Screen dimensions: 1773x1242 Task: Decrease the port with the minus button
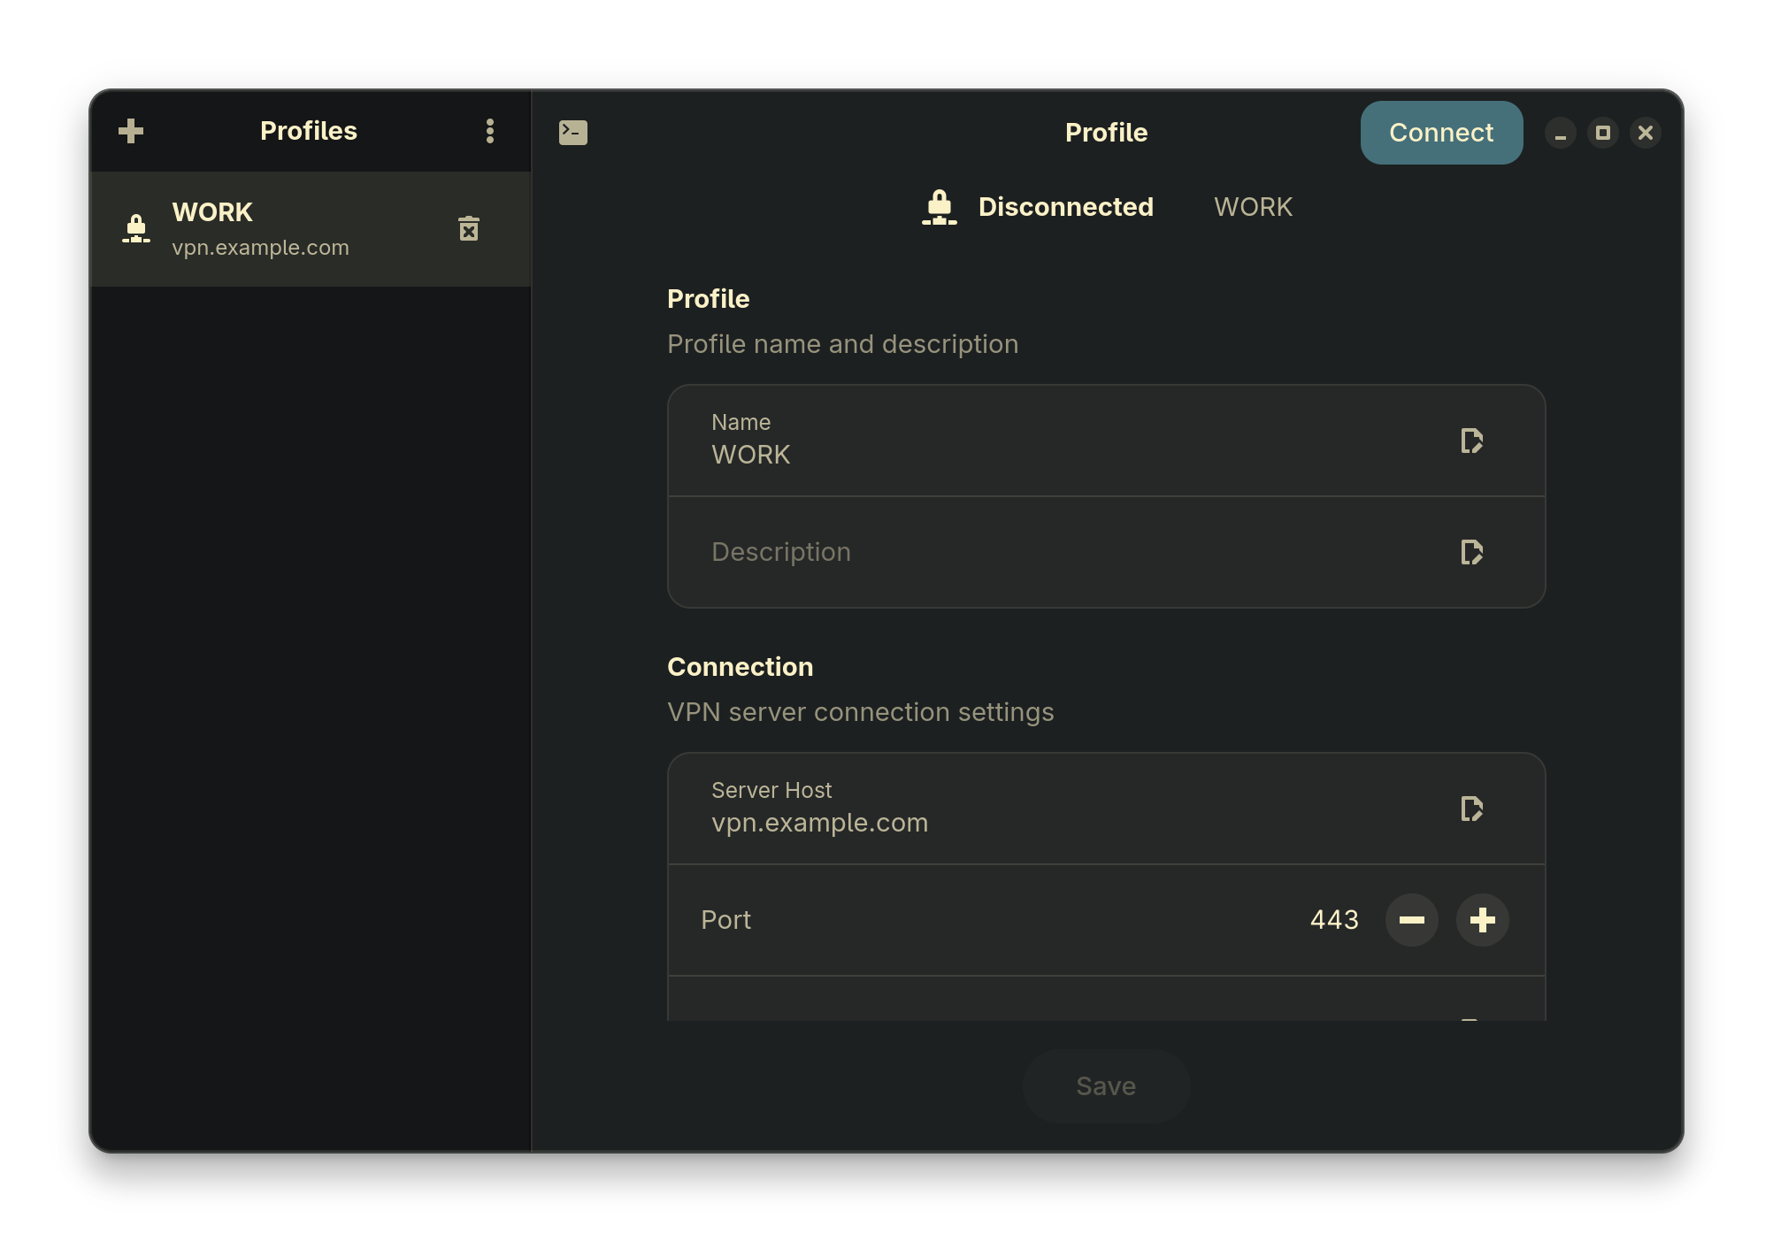[1411, 920]
